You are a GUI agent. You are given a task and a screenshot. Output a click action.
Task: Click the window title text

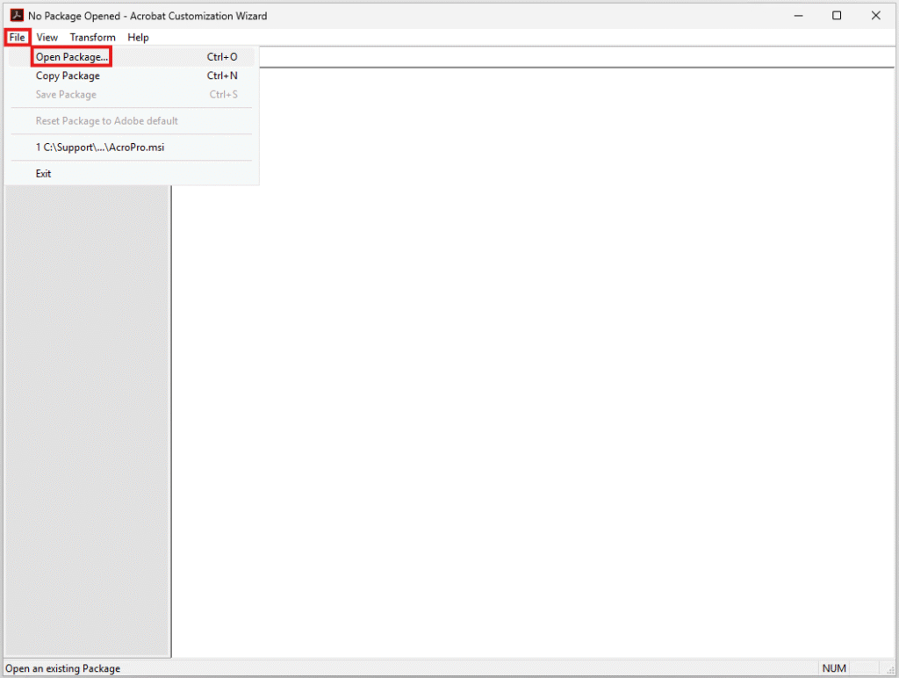[147, 16]
